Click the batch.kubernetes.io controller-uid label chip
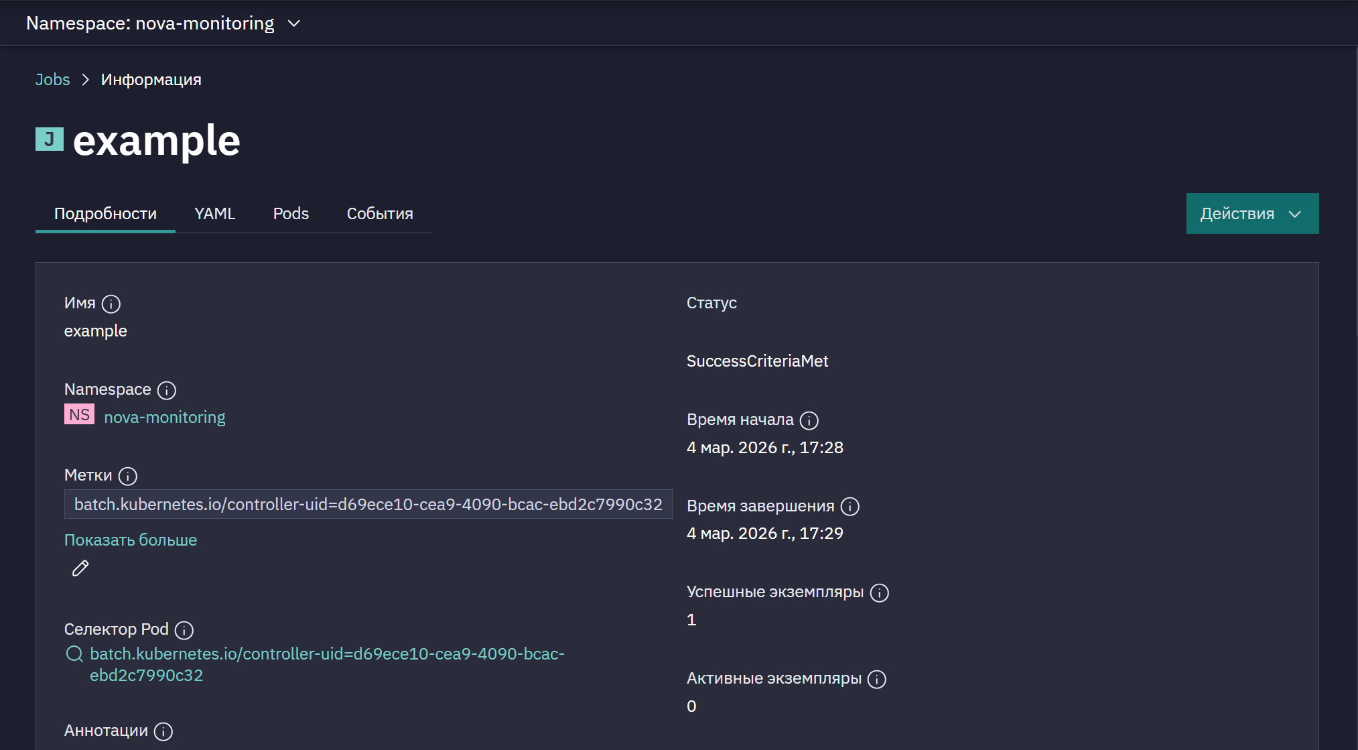This screenshot has height=750, width=1358. tap(368, 504)
